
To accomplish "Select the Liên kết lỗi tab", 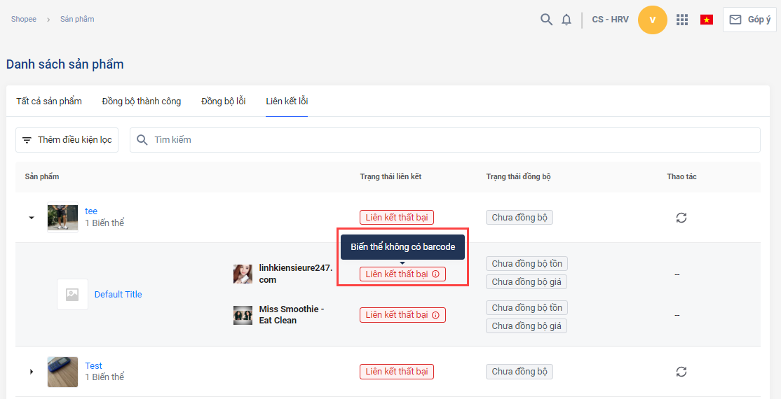I will point(287,101).
